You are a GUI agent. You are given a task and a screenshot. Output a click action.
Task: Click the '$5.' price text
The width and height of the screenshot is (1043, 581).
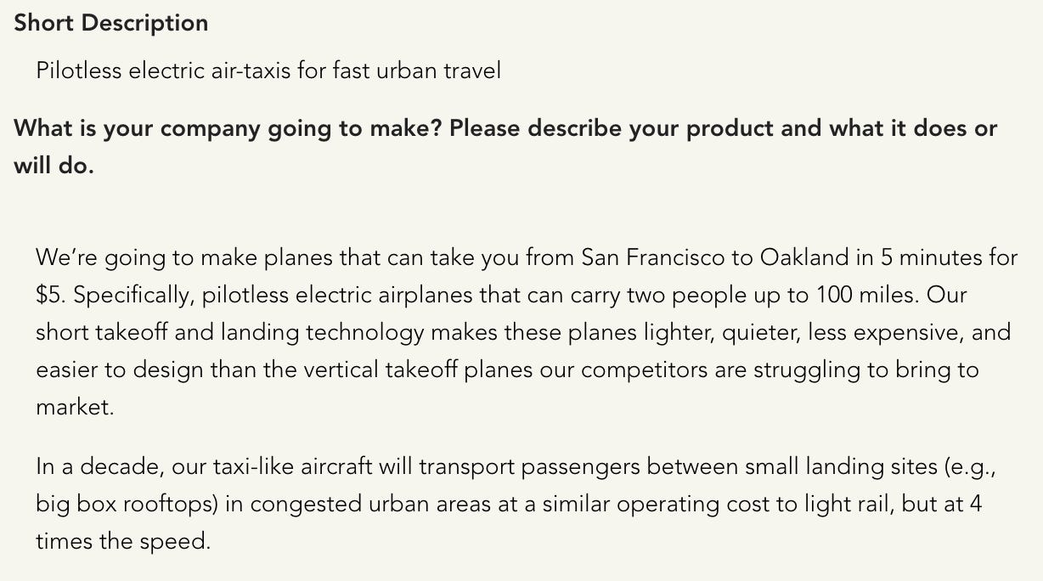coord(51,295)
